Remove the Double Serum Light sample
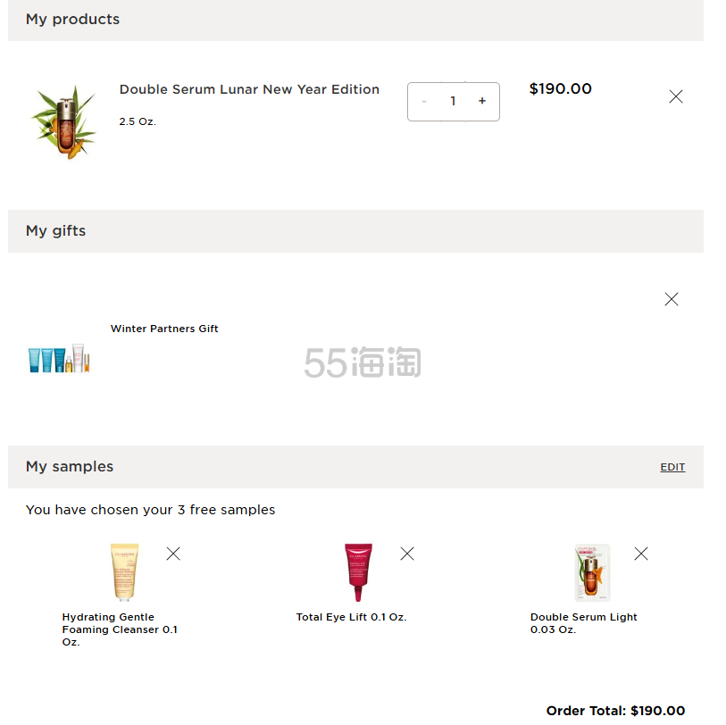Image resolution: width=726 pixels, height=725 pixels. click(641, 554)
